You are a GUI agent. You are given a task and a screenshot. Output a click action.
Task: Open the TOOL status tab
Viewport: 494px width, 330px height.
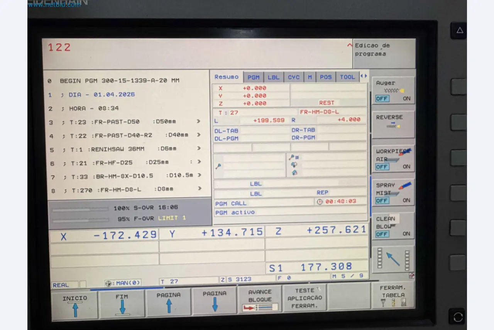click(x=347, y=77)
